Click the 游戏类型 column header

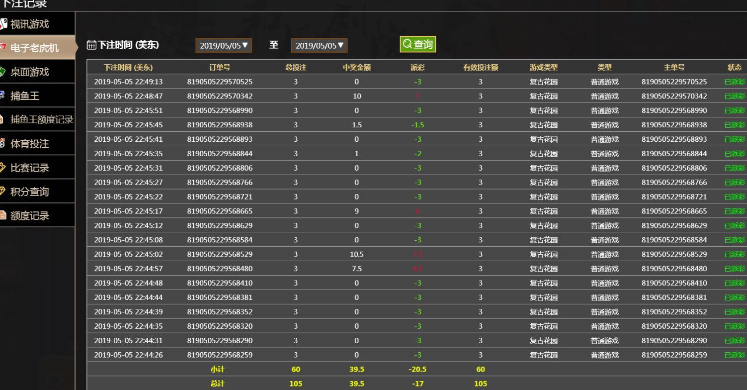pos(544,68)
